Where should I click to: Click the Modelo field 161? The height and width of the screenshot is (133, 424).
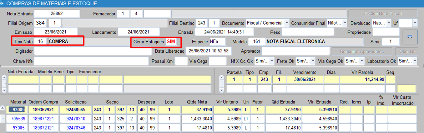[257, 42]
